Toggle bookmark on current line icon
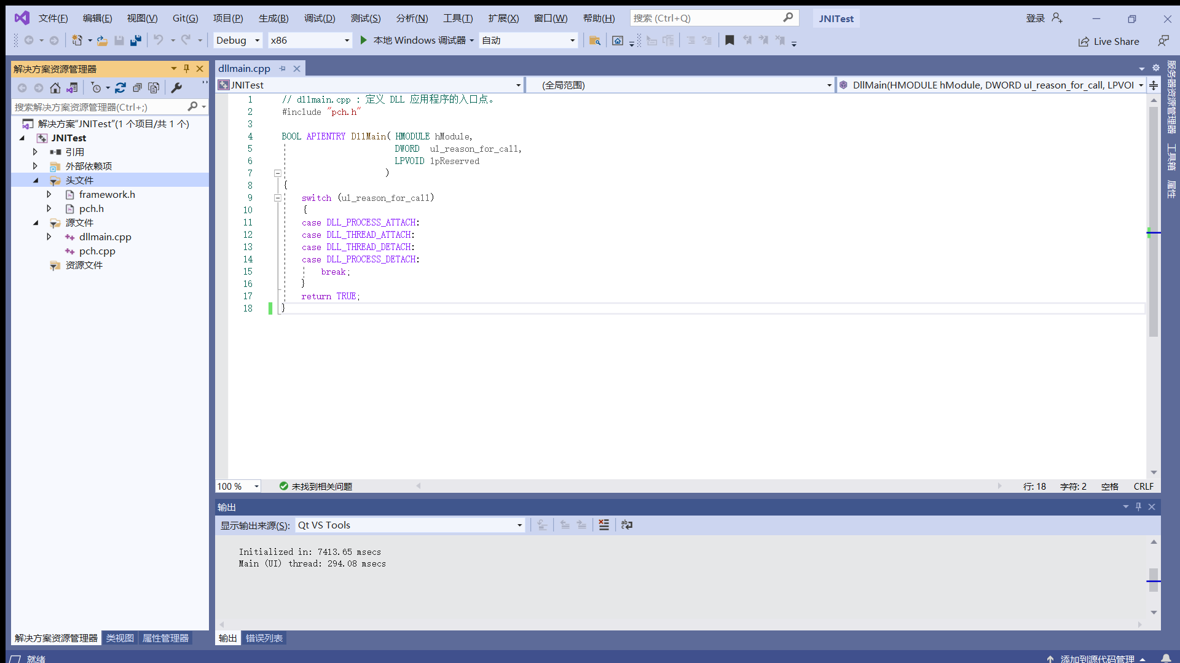This screenshot has width=1180, height=663. [x=730, y=41]
